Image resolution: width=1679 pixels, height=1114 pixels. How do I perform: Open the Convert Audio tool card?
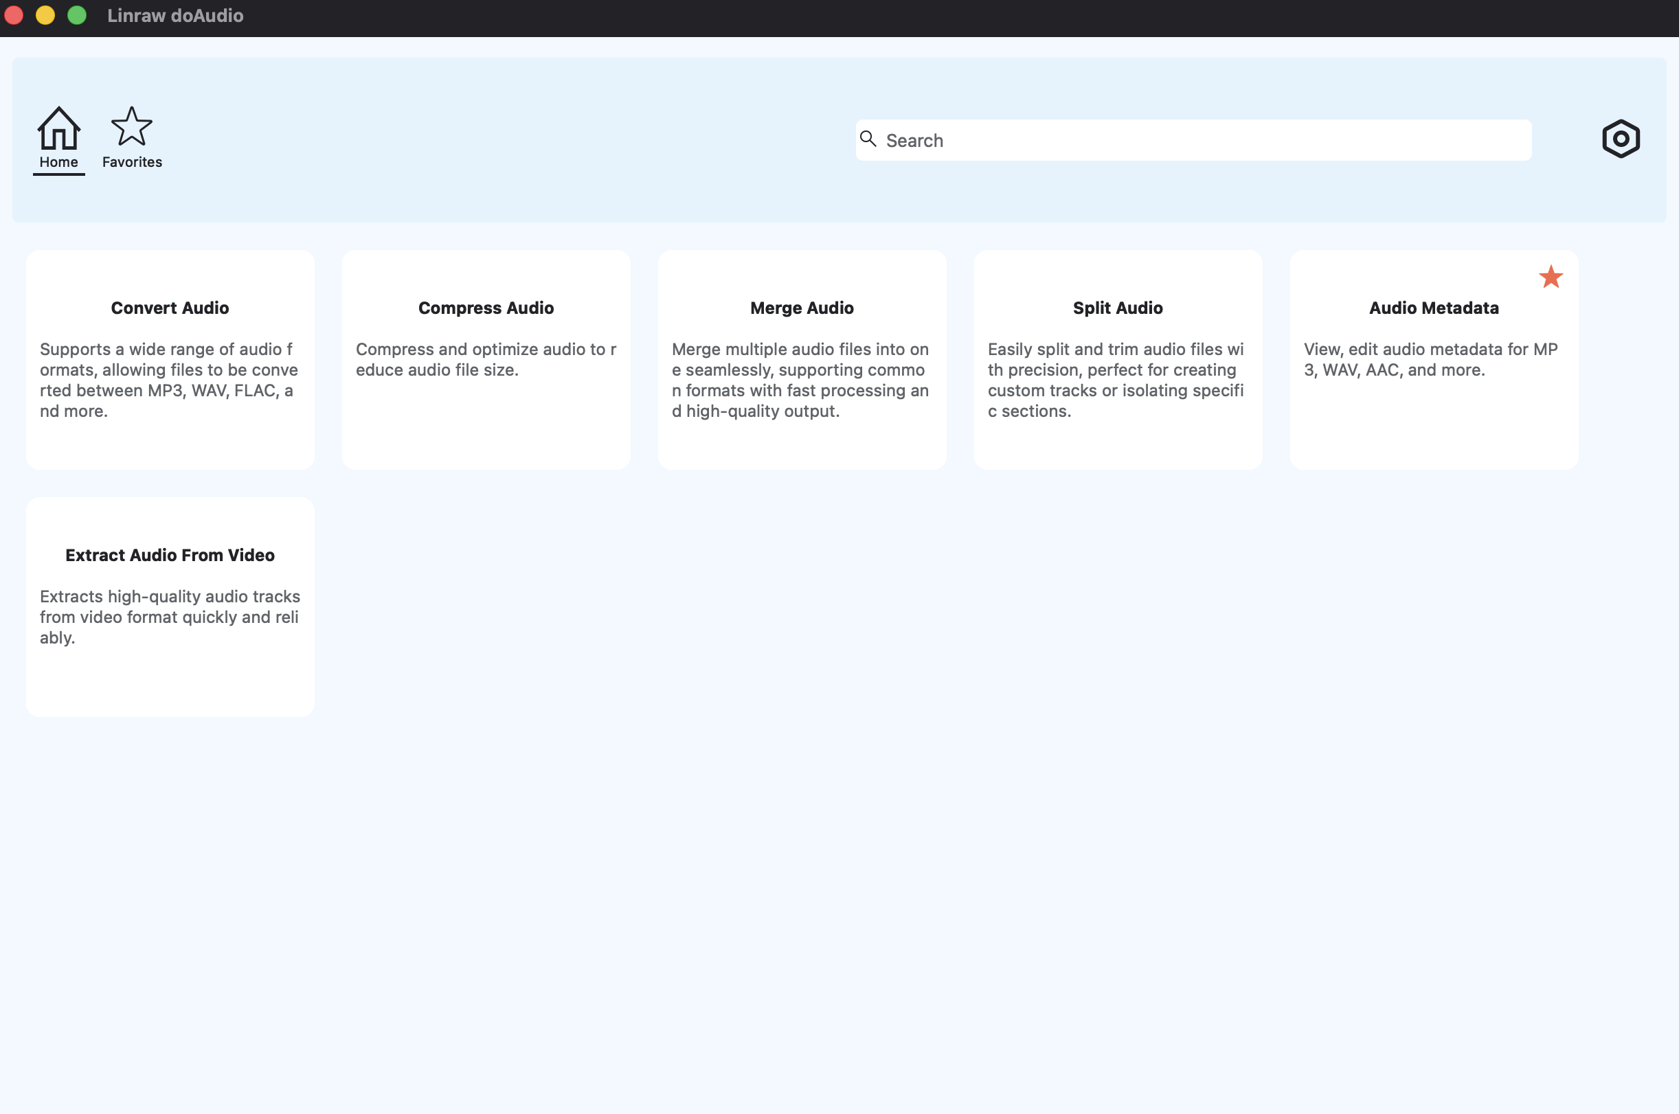170,308
